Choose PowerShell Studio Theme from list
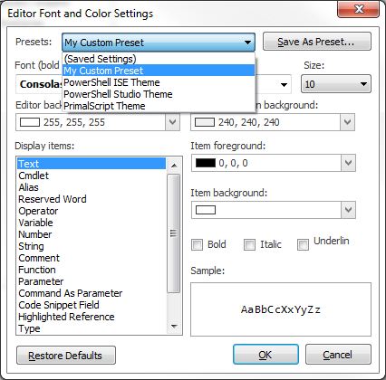The image size is (386, 380). (x=159, y=94)
